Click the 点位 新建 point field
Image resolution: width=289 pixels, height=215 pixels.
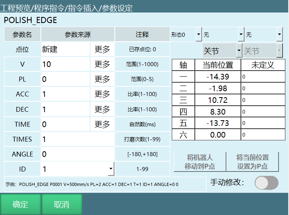65,50
